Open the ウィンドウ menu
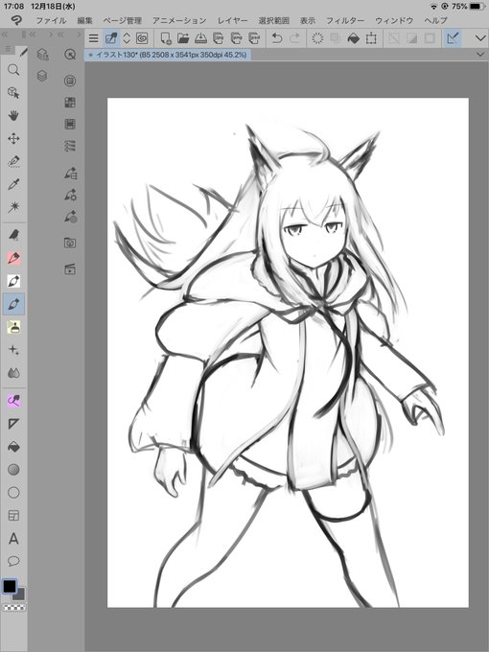The height and width of the screenshot is (652, 489). click(394, 20)
